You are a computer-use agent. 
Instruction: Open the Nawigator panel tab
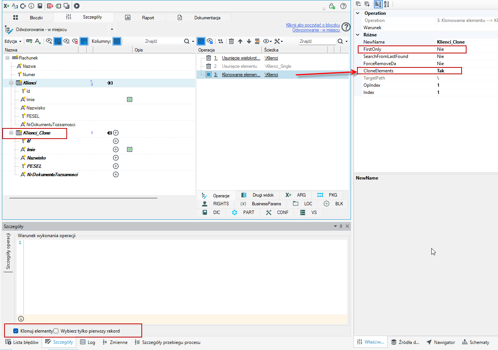[440, 342]
